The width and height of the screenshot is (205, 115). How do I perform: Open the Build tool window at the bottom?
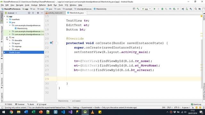pos(31,104)
